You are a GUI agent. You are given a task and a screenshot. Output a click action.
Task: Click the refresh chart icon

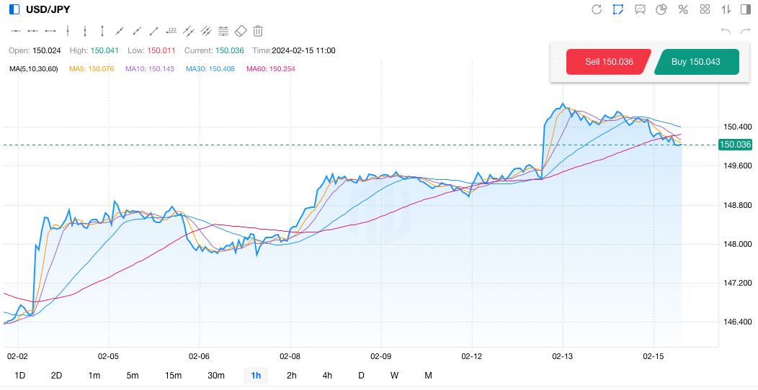coord(597,9)
